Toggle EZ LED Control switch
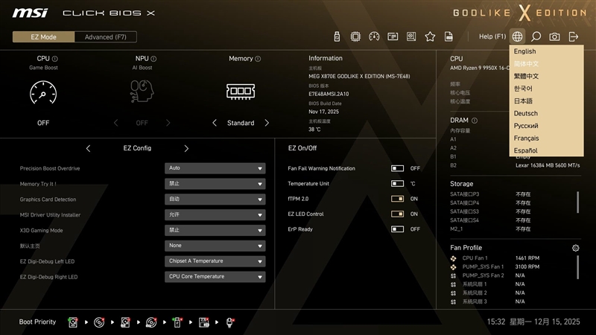The width and height of the screenshot is (596, 335). pyautogui.click(x=397, y=214)
